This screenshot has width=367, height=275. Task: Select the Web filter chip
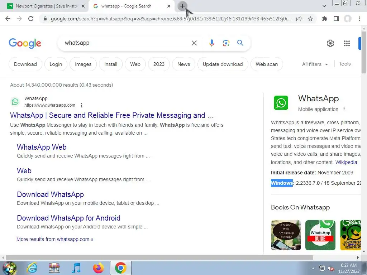click(x=135, y=64)
